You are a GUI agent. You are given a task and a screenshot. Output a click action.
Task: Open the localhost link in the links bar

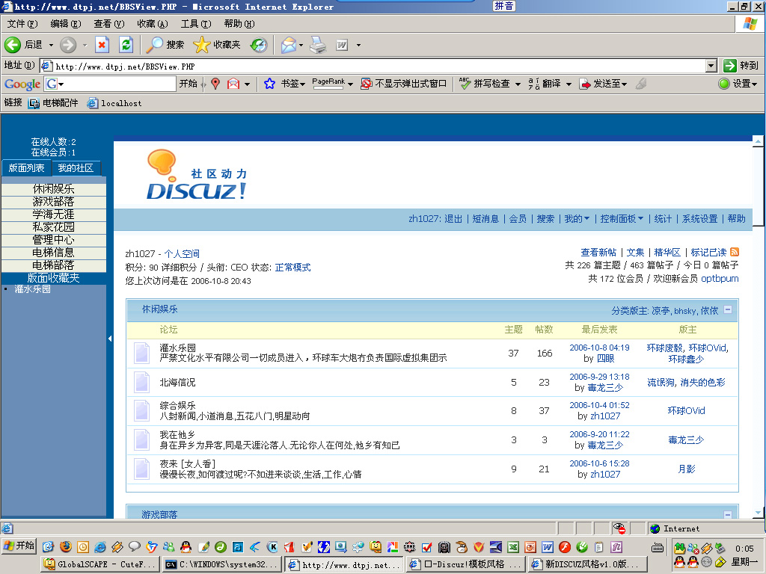coord(114,103)
